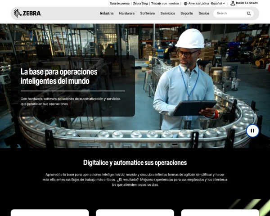Click the Zebra logo

27,13
